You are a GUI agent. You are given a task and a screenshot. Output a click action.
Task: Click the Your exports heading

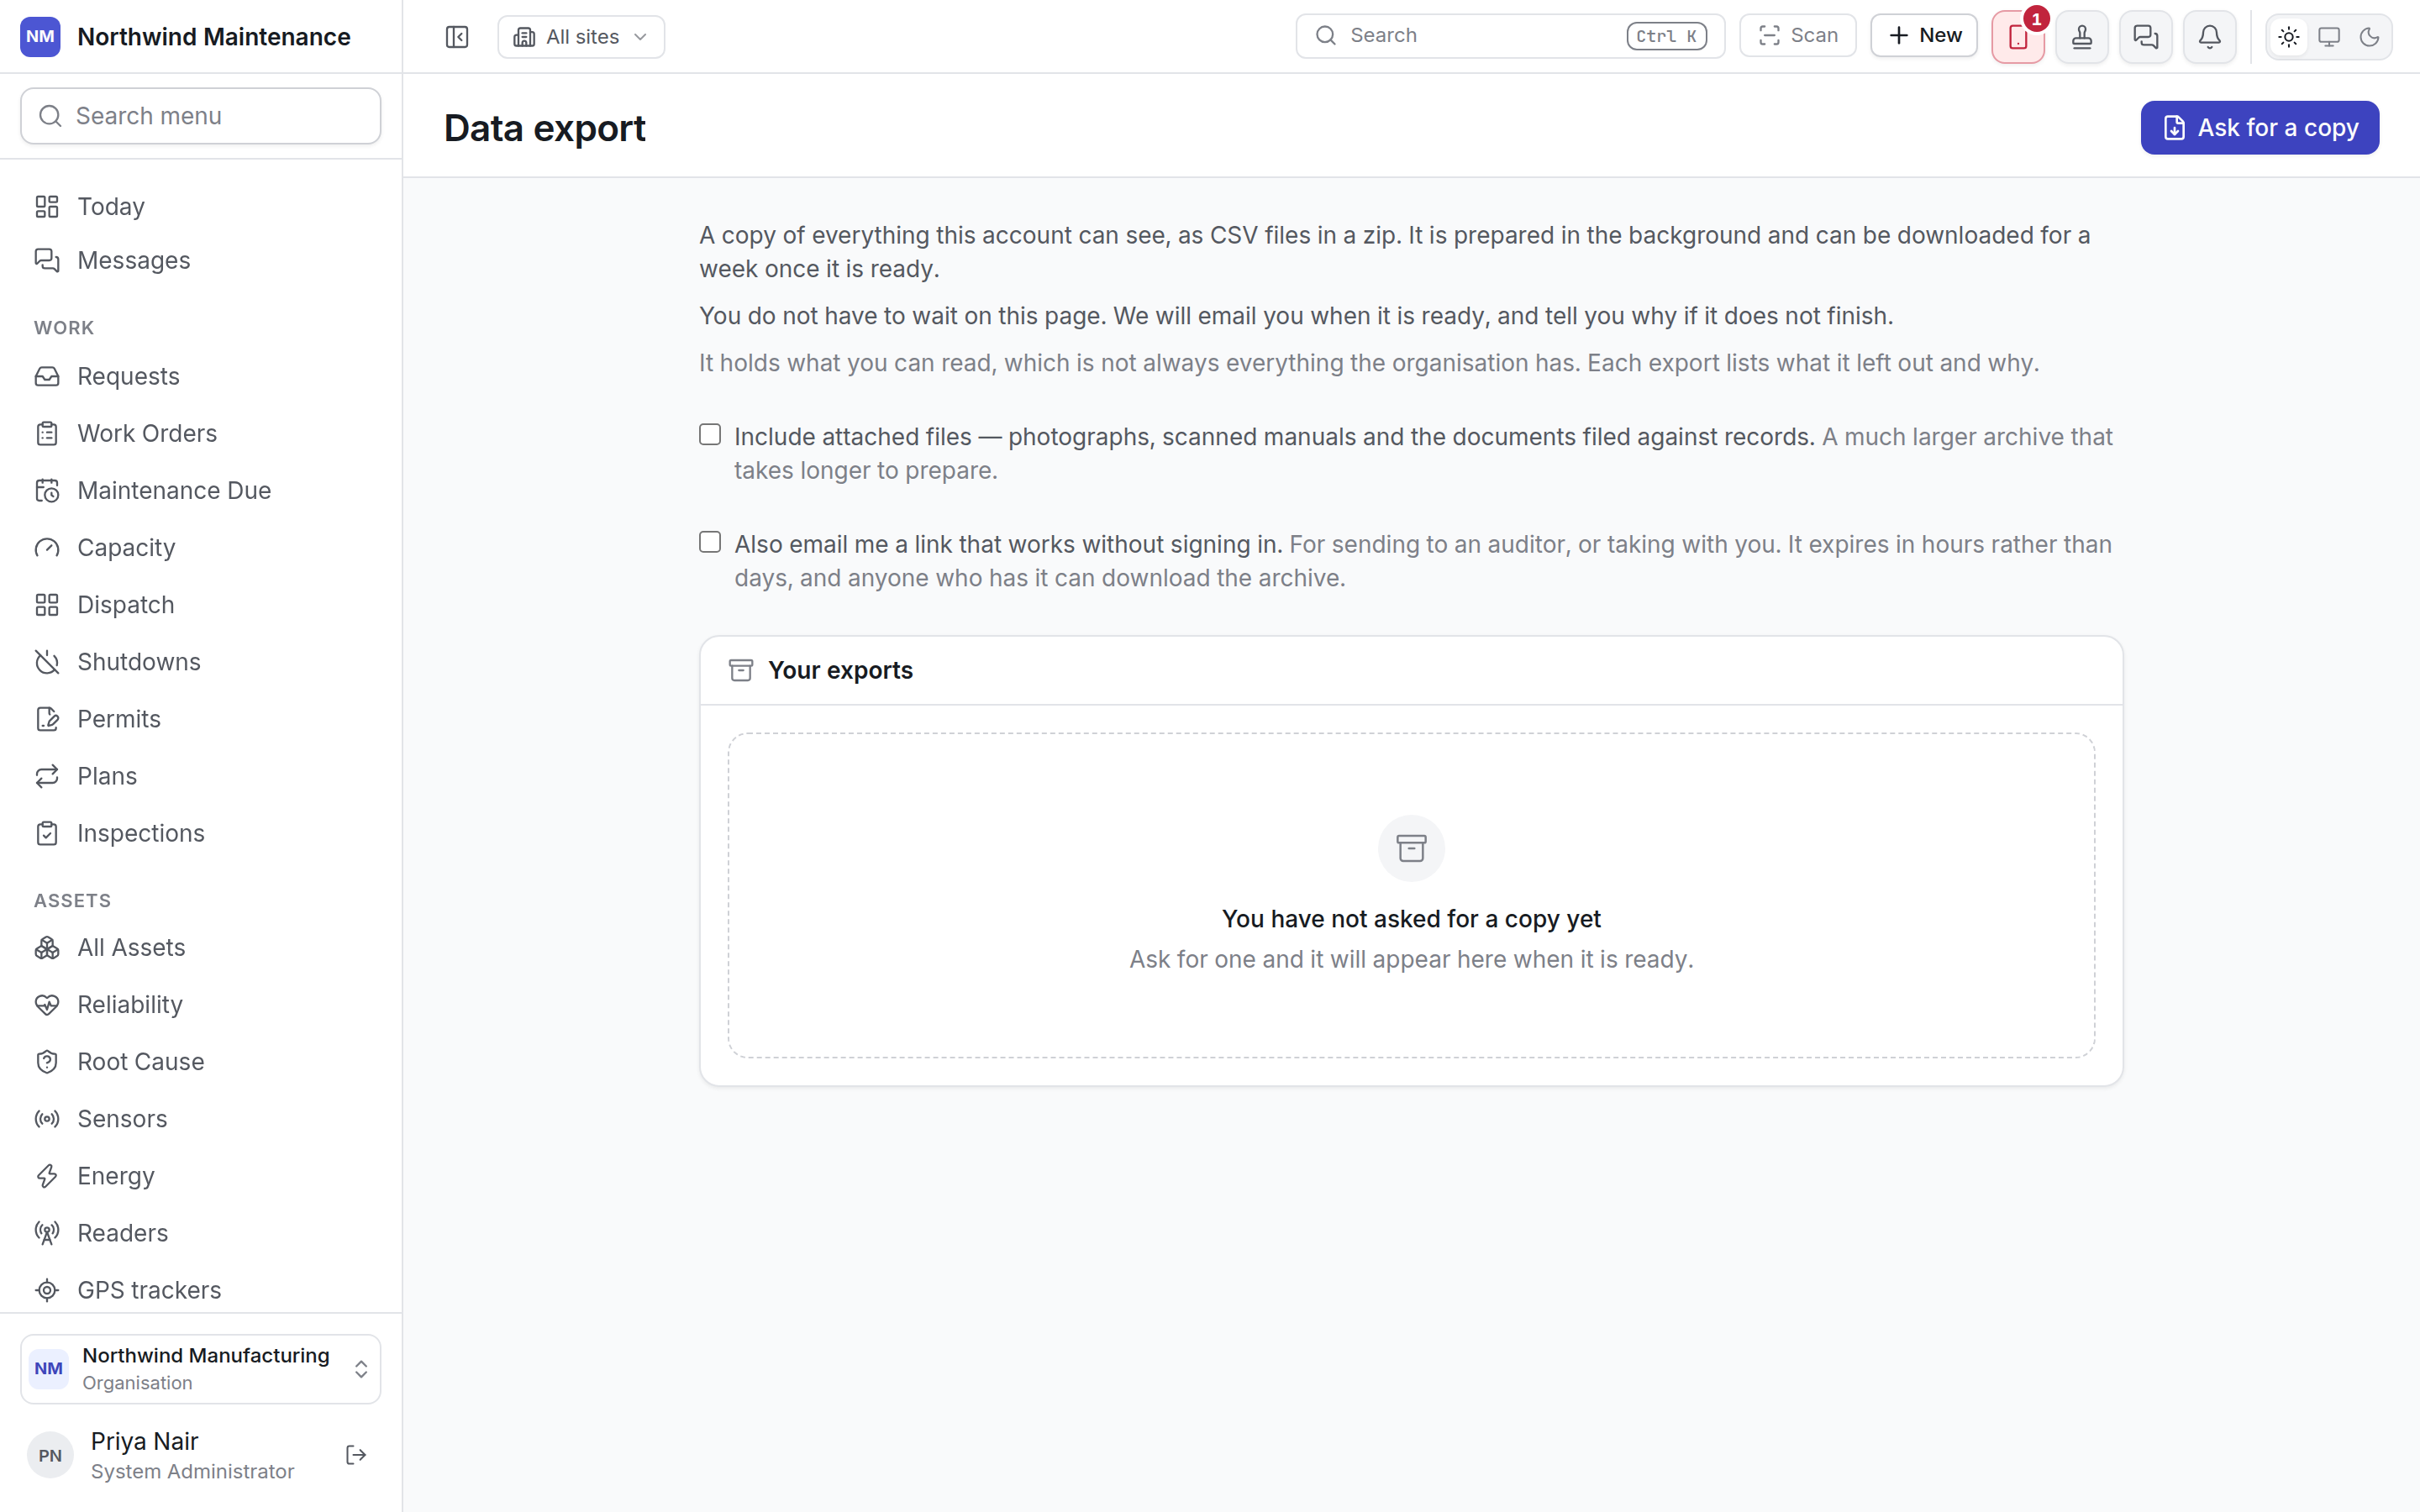[x=840, y=671]
